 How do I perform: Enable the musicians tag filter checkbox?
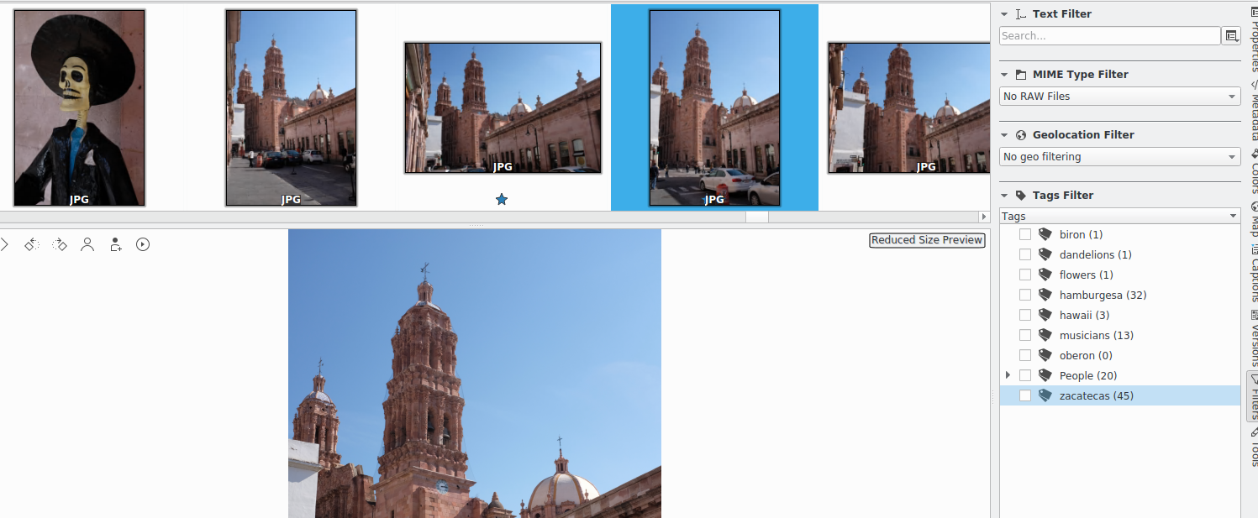[x=1025, y=335]
